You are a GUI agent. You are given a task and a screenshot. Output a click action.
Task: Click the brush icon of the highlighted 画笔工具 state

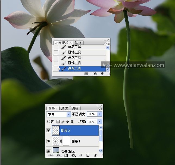pyautogui.click(x=64, y=69)
